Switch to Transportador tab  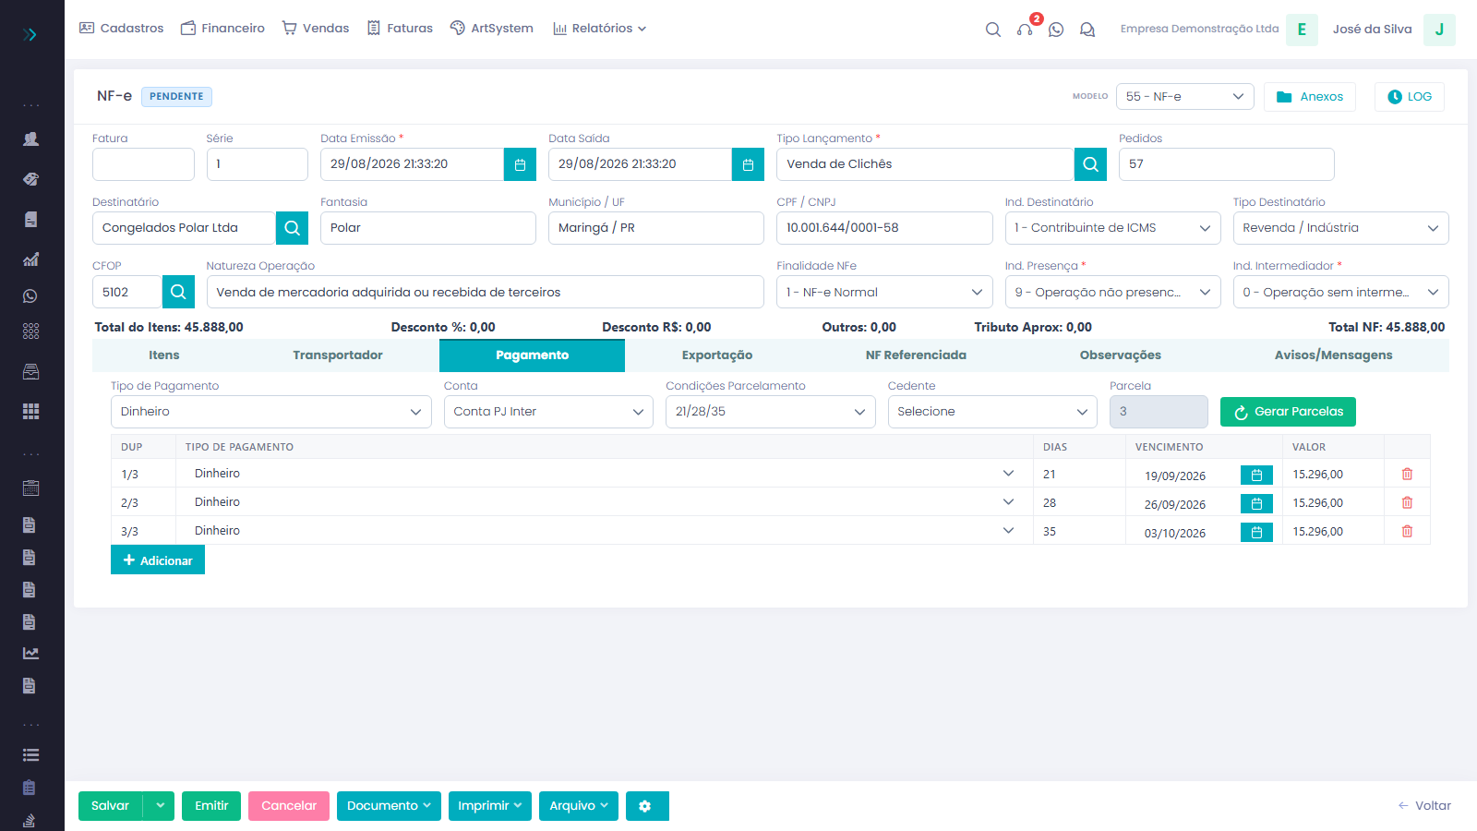pos(338,355)
